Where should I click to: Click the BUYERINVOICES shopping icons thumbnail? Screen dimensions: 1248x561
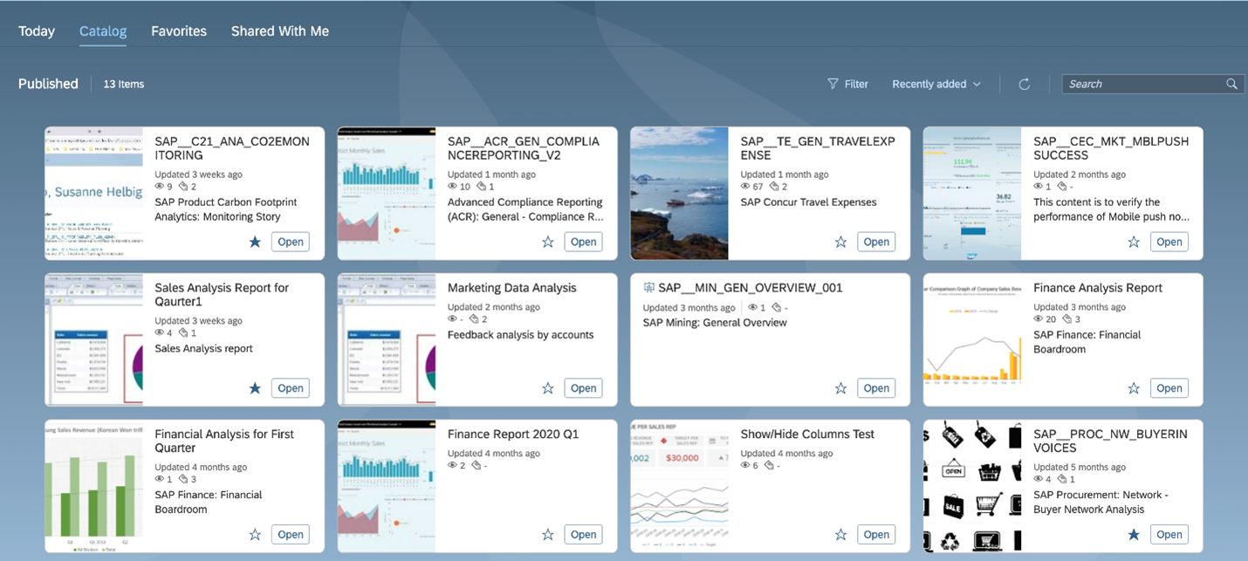coord(972,486)
